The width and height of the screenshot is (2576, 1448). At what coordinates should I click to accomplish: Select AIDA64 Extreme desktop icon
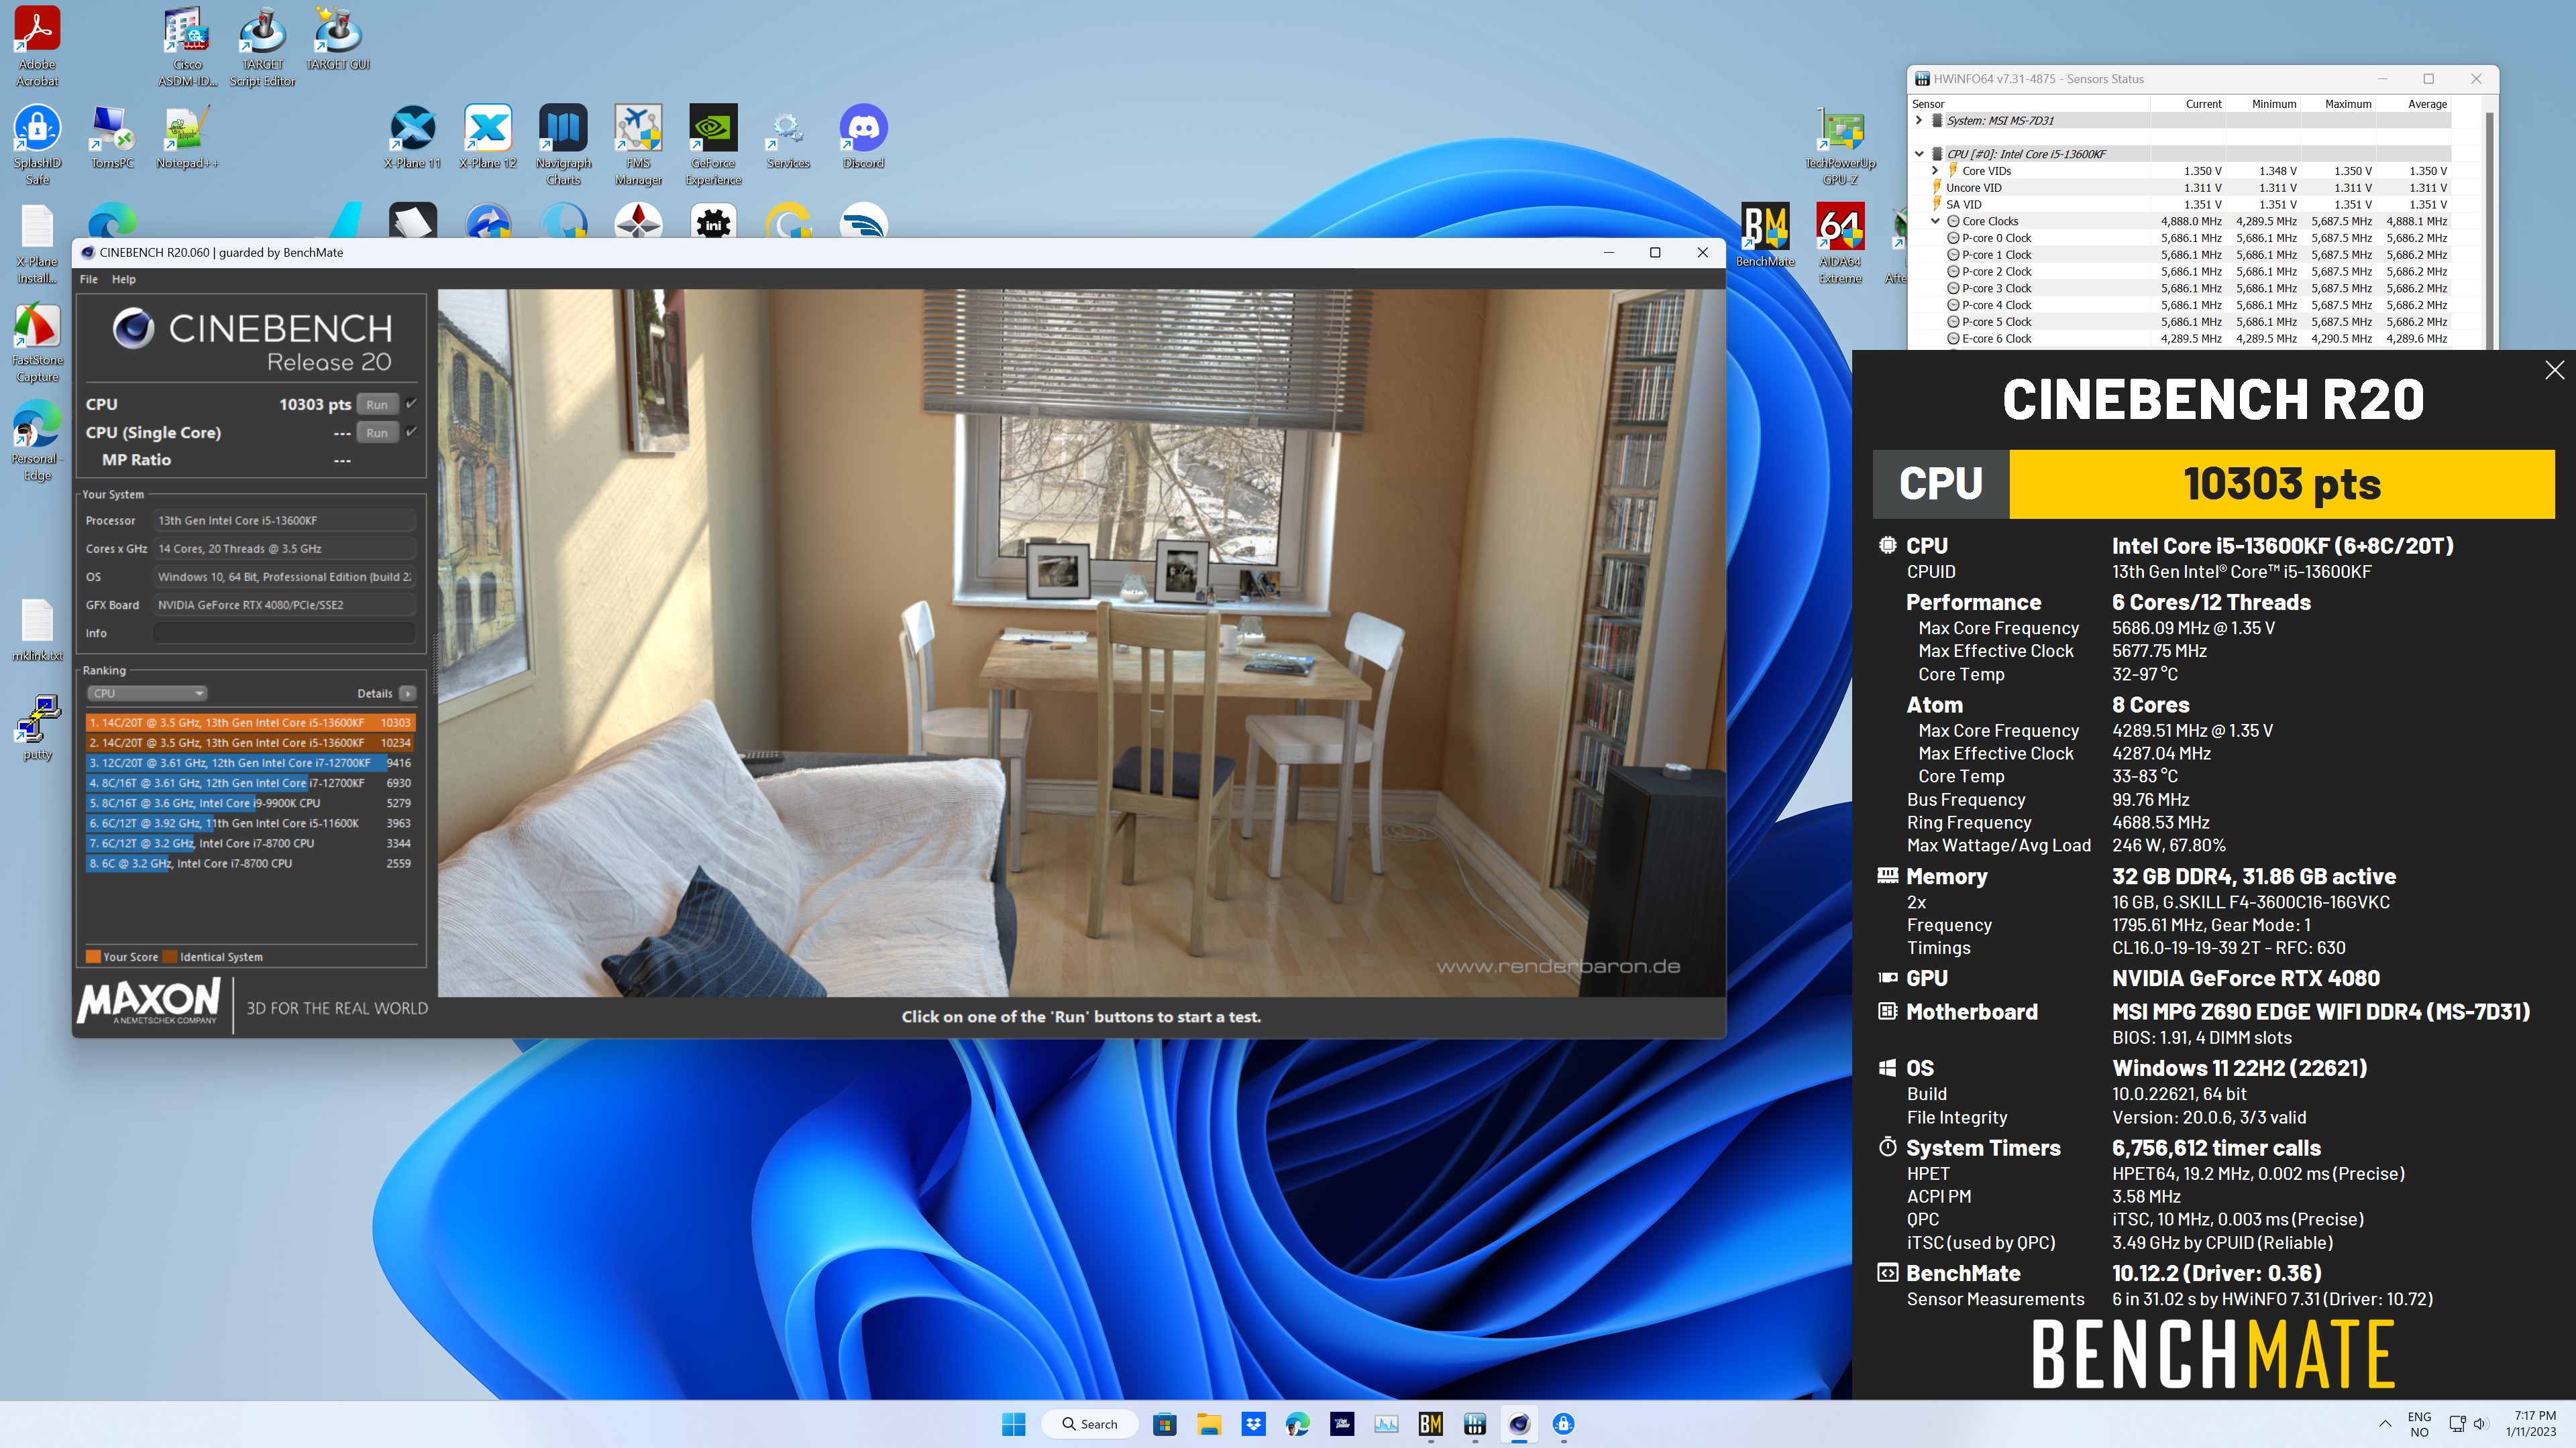click(x=1840, y=244)
